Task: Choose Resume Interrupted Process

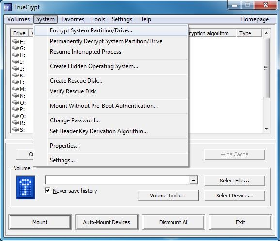Action: coord(111,52)
